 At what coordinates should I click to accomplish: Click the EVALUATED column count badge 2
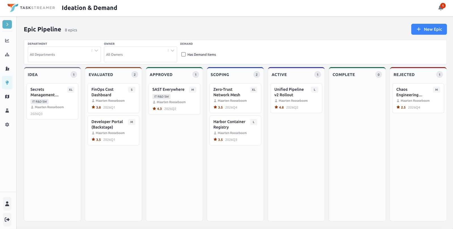pyautogui.click(x=135, y=75)
